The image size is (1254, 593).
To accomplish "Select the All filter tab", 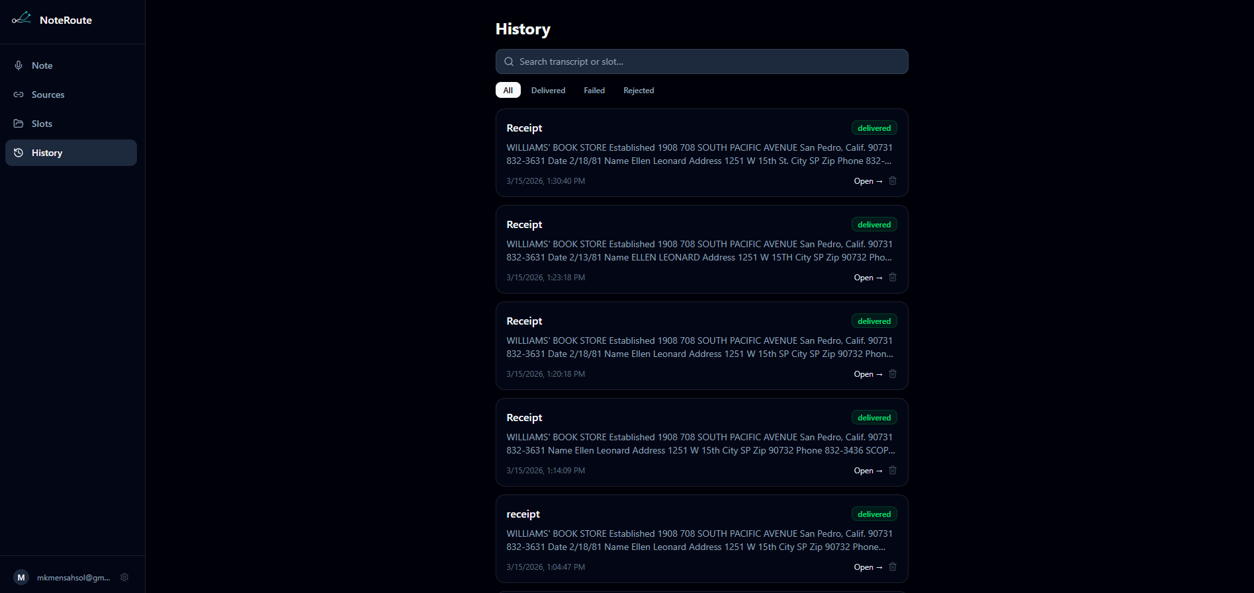I will tap(508, 90).
